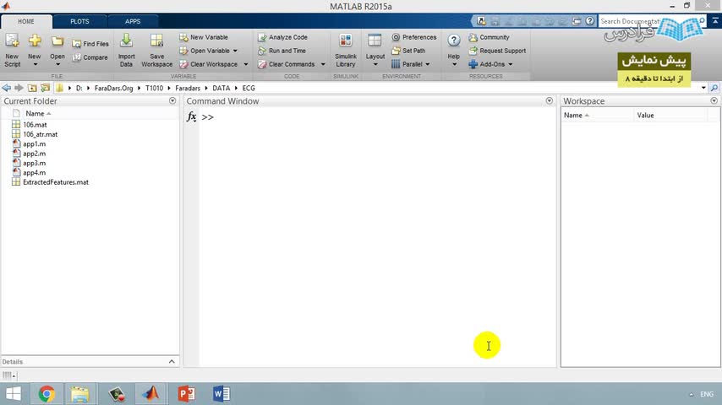Click the fx function browser icon
This screenshot has width=722, height=405.
(192, 116)
